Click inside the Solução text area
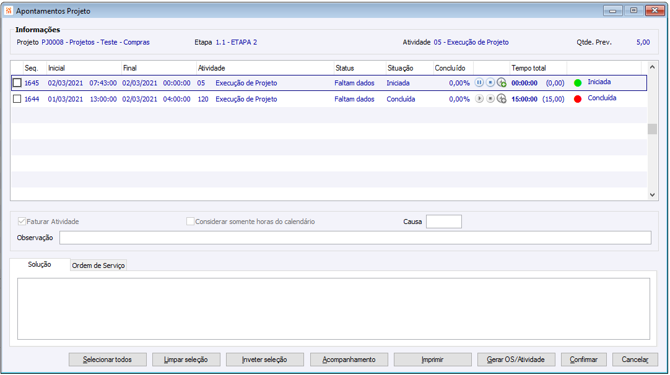 click(x=333, y=308)
